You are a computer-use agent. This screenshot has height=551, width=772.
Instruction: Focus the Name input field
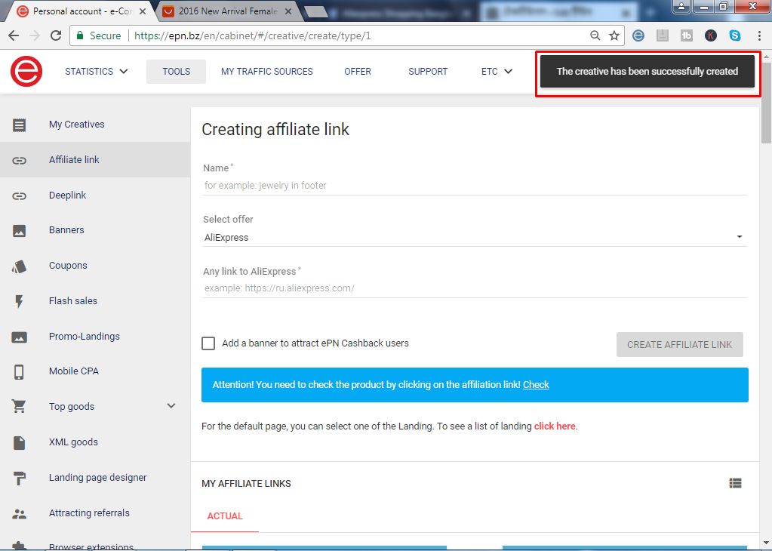tap(475, 186)
